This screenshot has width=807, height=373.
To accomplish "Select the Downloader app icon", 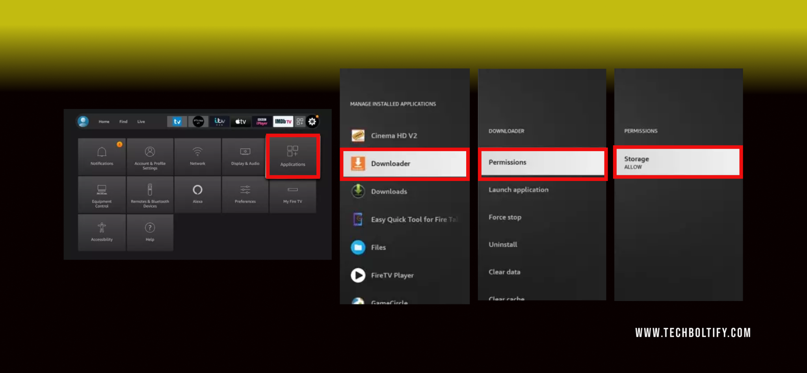I will pos(358,163).
